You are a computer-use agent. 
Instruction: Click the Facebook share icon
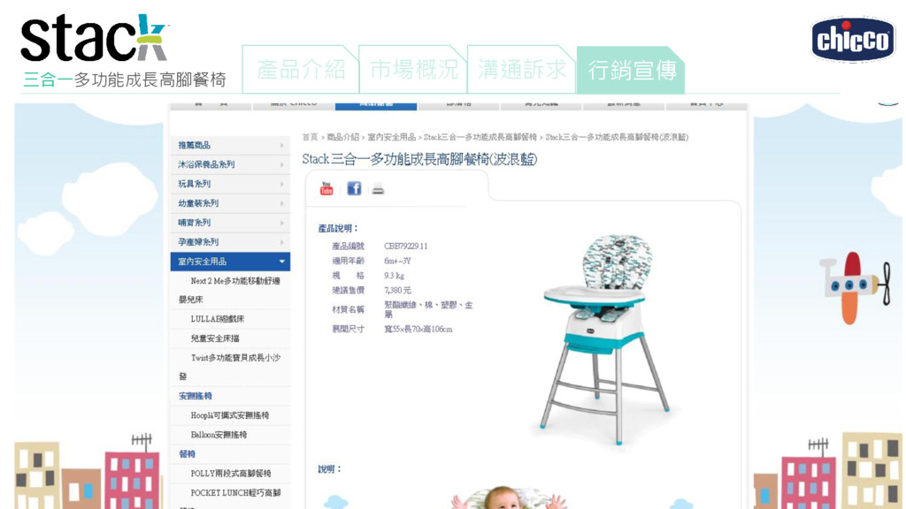click(x=354, y=188)
